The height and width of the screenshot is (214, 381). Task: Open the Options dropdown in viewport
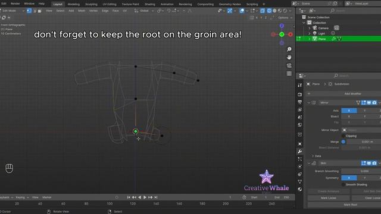pyautogui.click(x=285, y=18)
